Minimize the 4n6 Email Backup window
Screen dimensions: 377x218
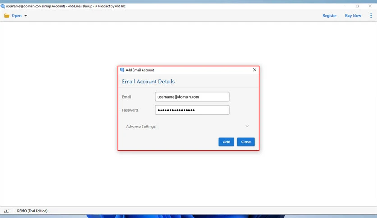click(345, 6)
